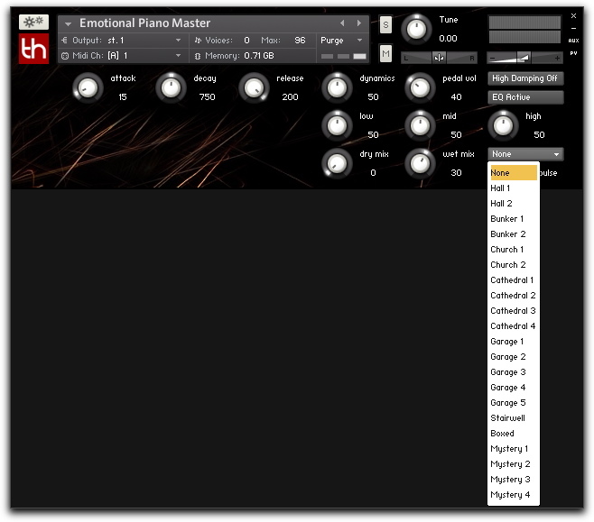Click the voices note icon
Screen dimensions: 594x522
[198, 40]
